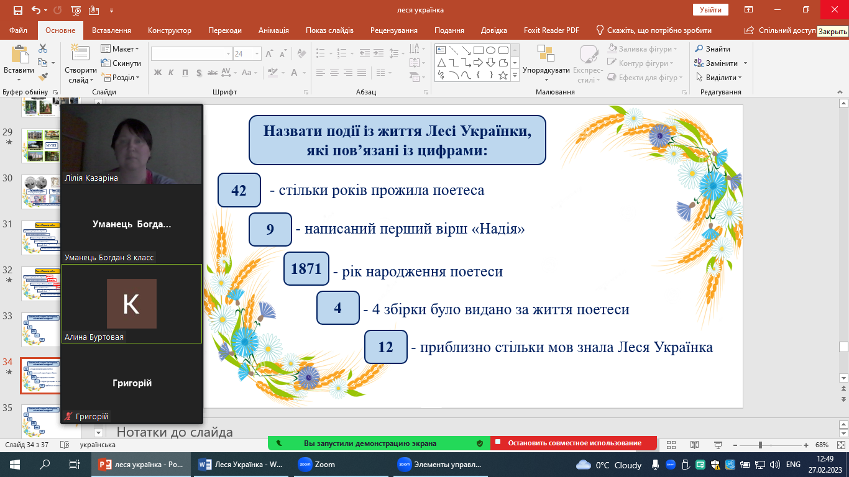The width and height of the screenshot is (849, 477).
Task: Clear all formatting eraser icon
Action: pyautogui.click(x=302, y=54)
